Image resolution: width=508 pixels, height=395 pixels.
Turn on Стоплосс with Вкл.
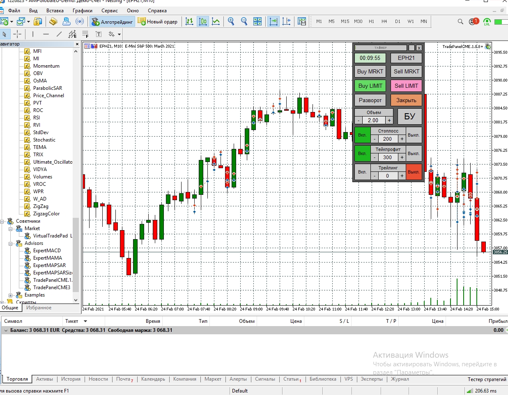(362, 135)
